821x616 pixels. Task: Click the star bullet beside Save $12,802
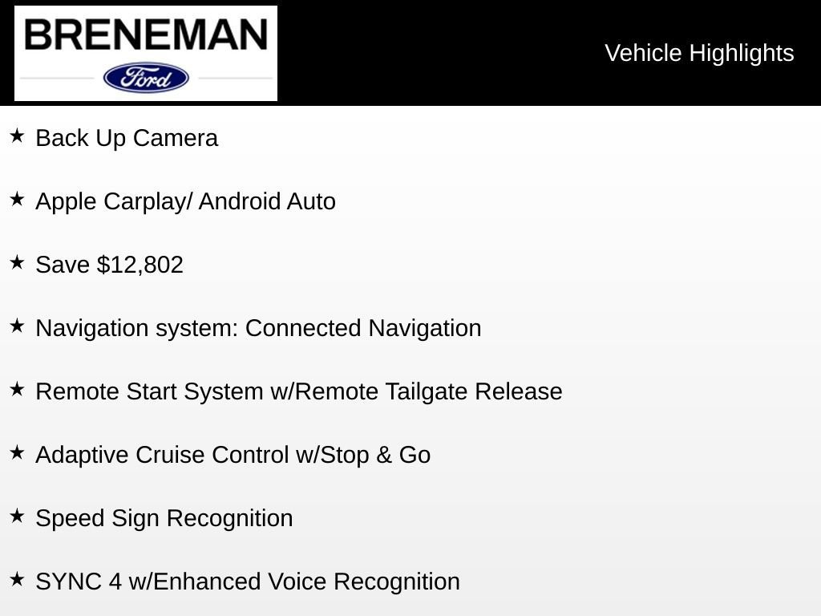(x=17, y=262)
